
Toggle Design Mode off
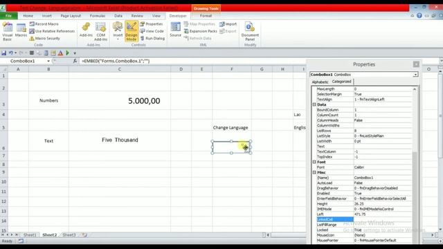click(131, 31)
